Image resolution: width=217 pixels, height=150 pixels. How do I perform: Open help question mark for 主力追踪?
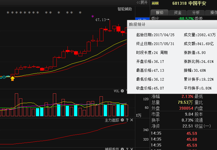click(127, 120)
